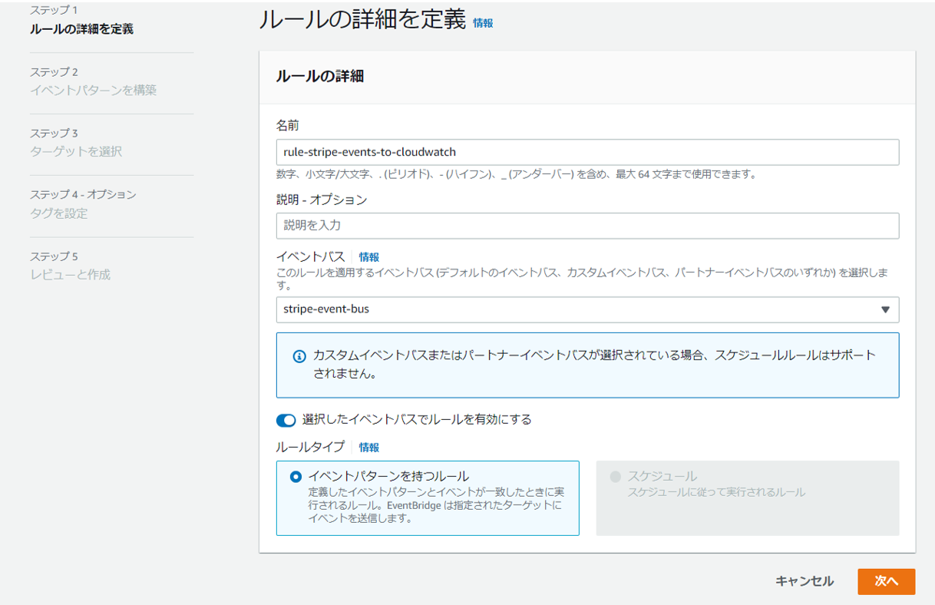Go to step 2 イベントパターンを構築

[93, 90]
